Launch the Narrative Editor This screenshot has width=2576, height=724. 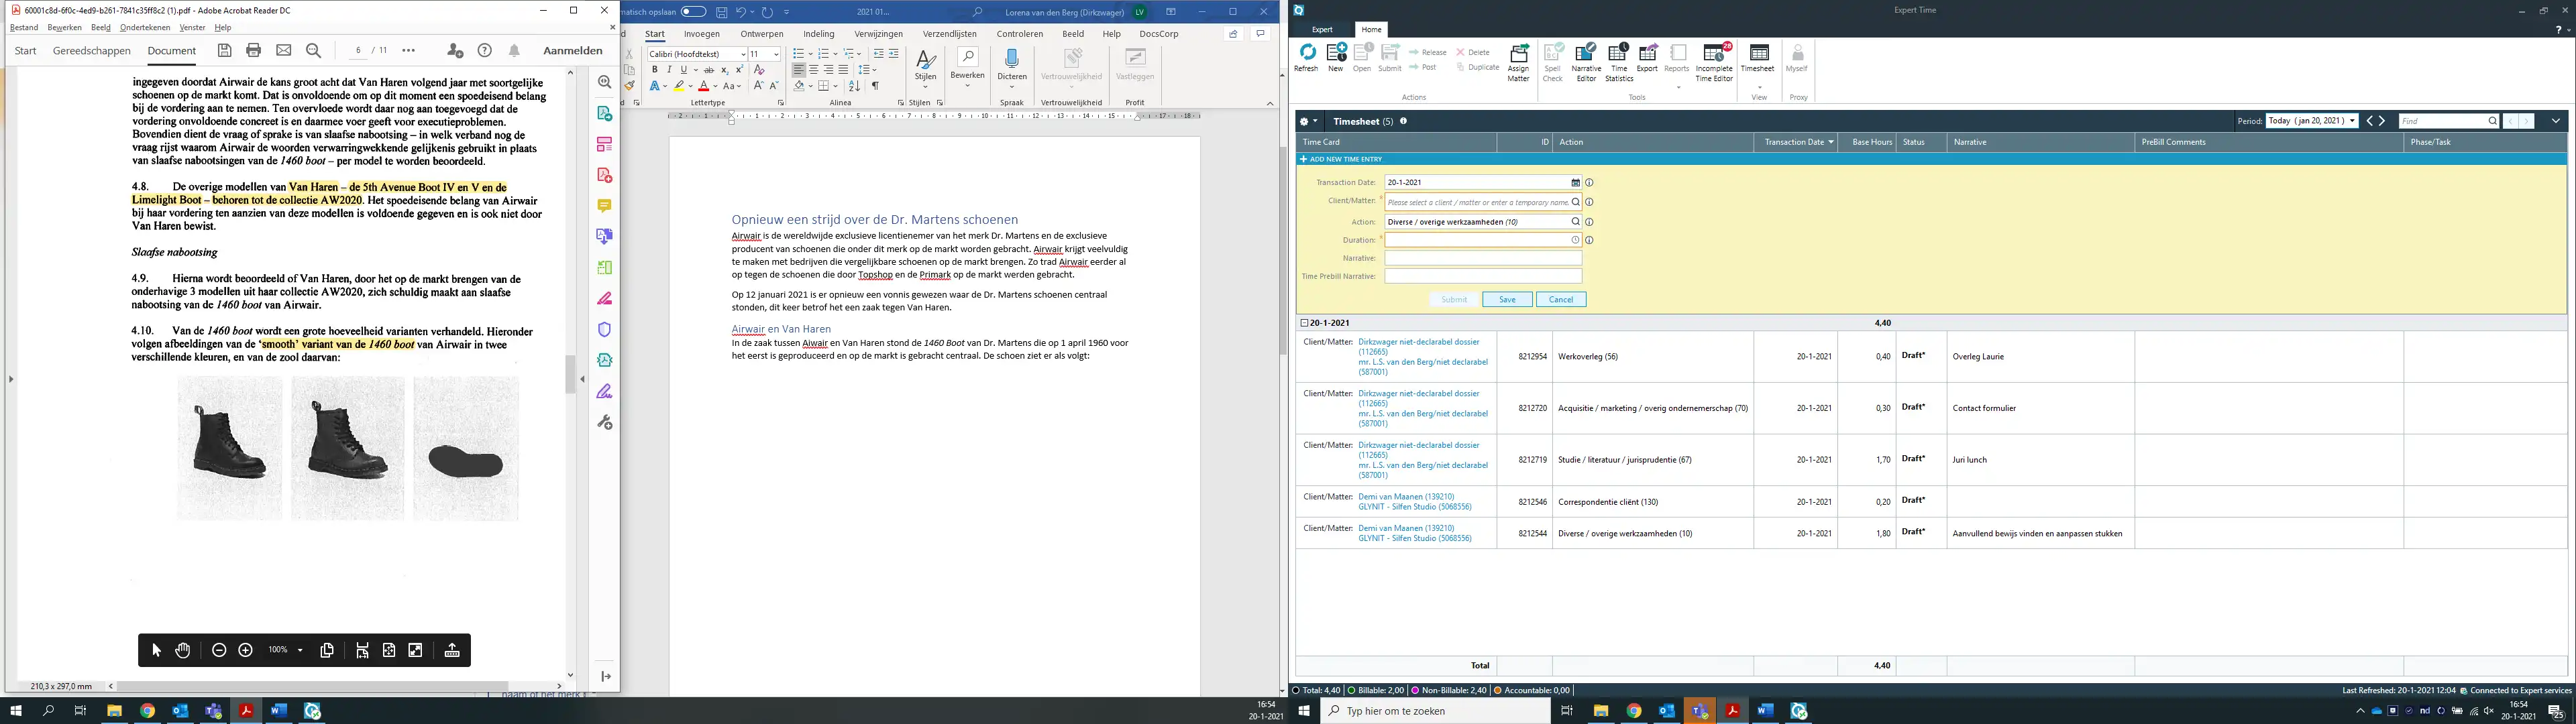coord(1586,62)
